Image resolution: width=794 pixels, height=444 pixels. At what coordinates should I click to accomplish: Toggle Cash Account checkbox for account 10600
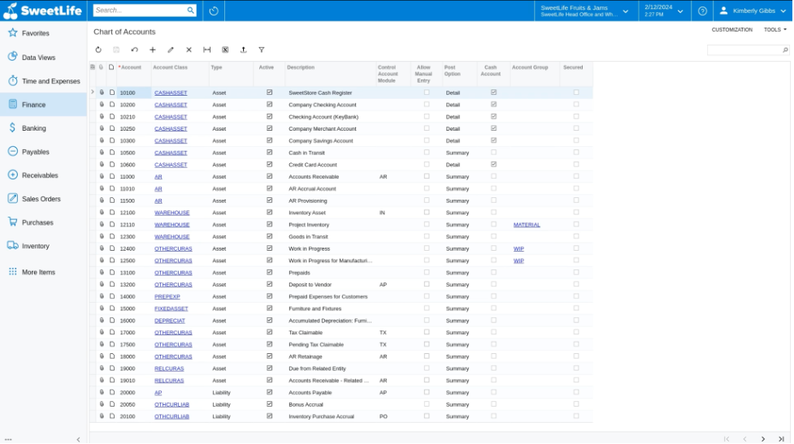point(494,164)
